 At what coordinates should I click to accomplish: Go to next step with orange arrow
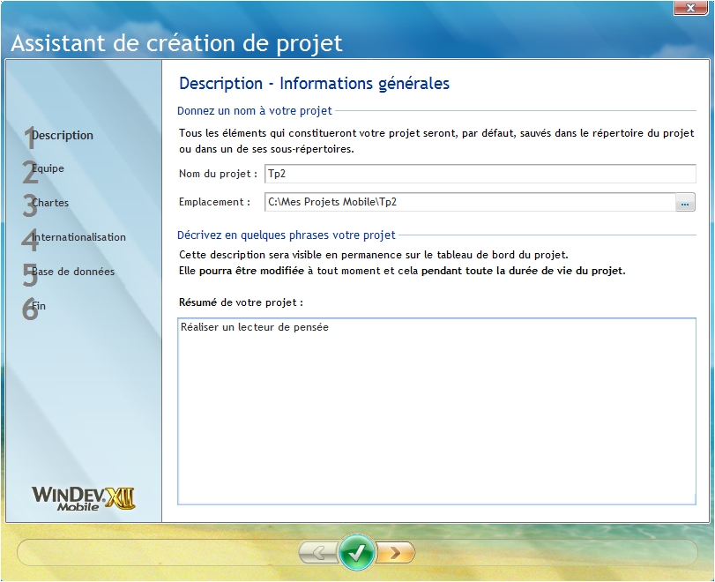coord(396,553)
